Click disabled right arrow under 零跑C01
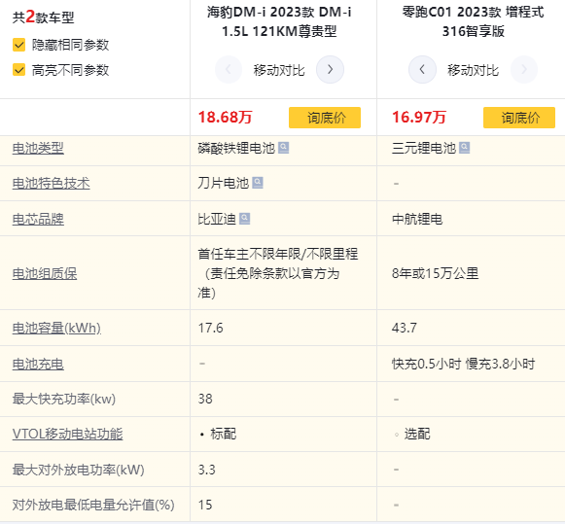 524,69
